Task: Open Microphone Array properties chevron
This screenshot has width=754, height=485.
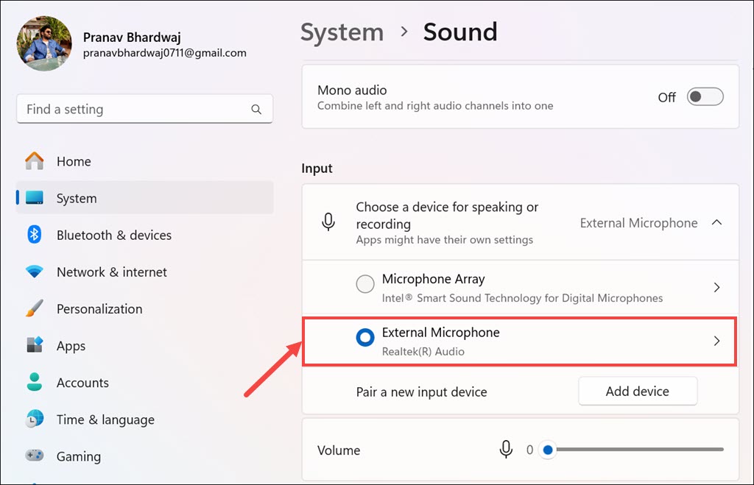Action: coord(716,288)
